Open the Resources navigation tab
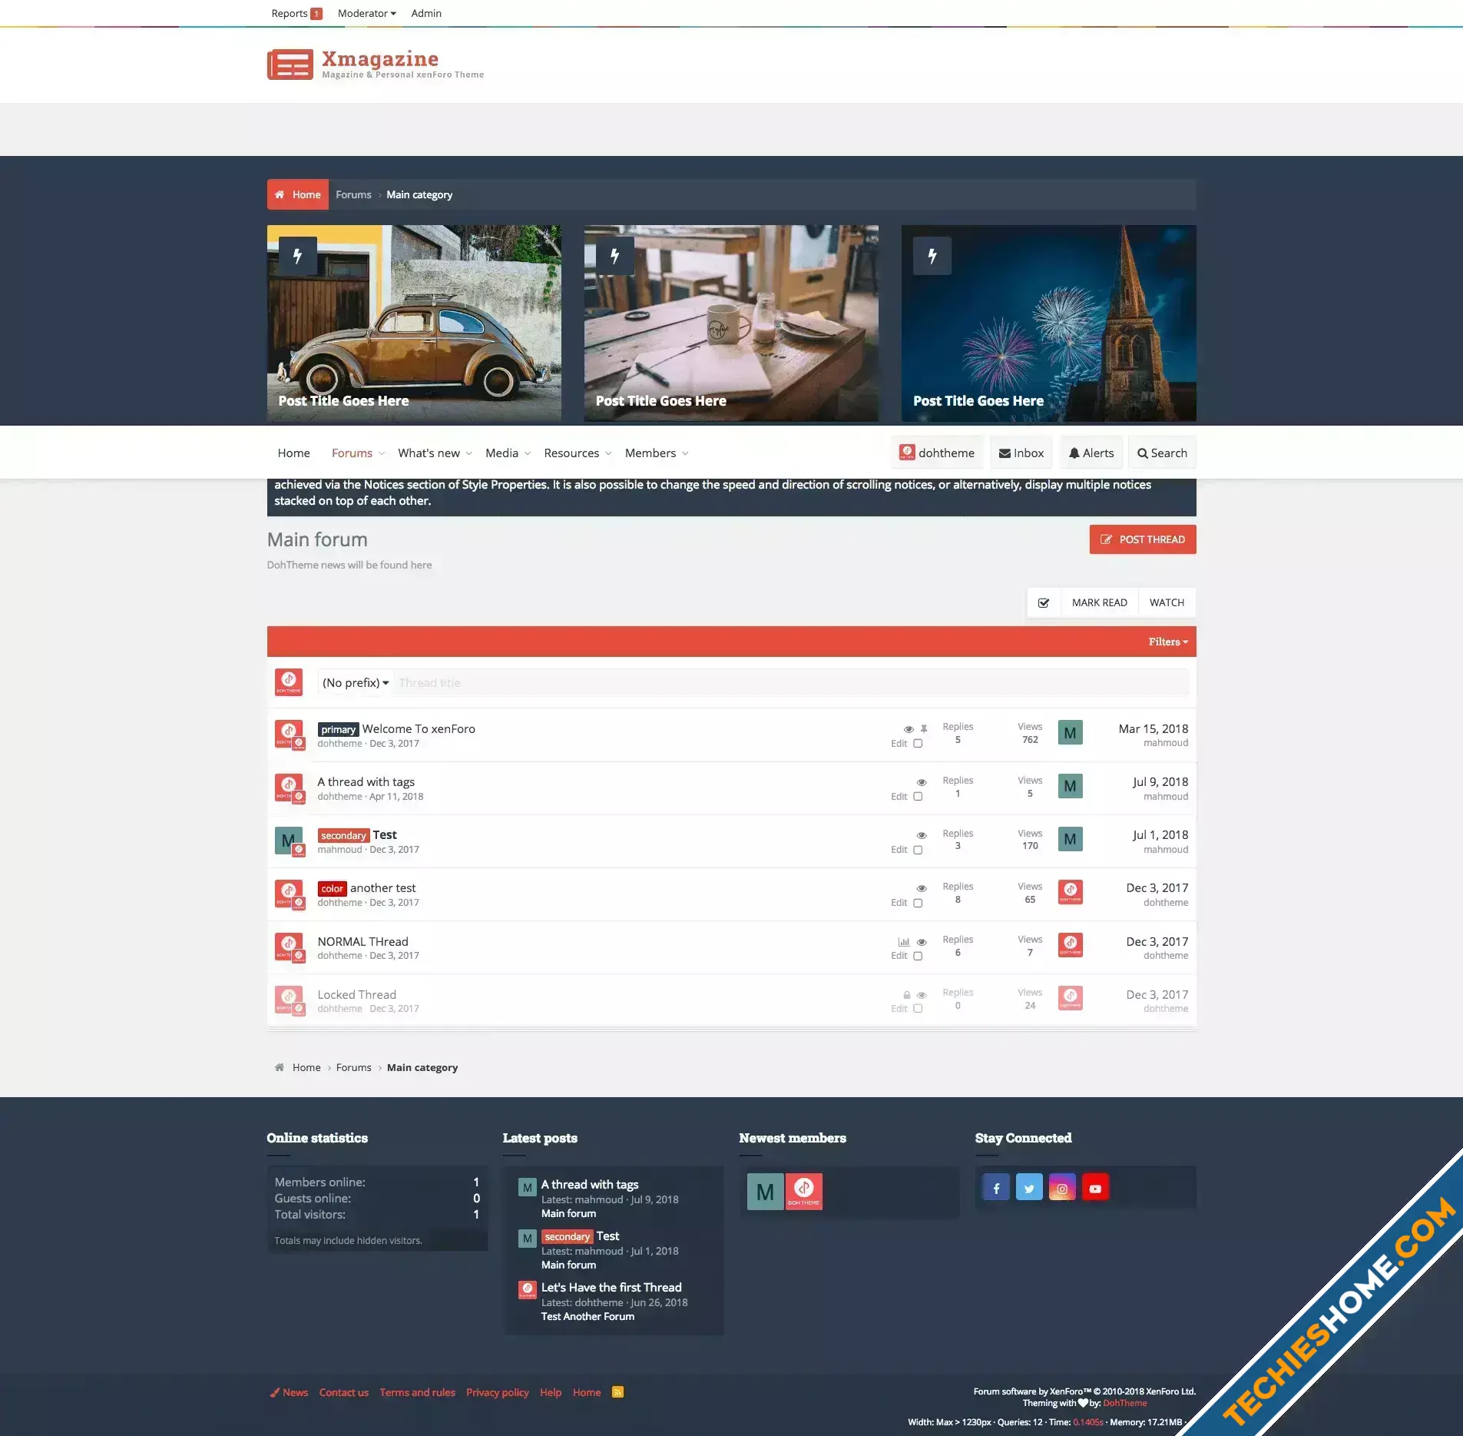 [571, 453]
